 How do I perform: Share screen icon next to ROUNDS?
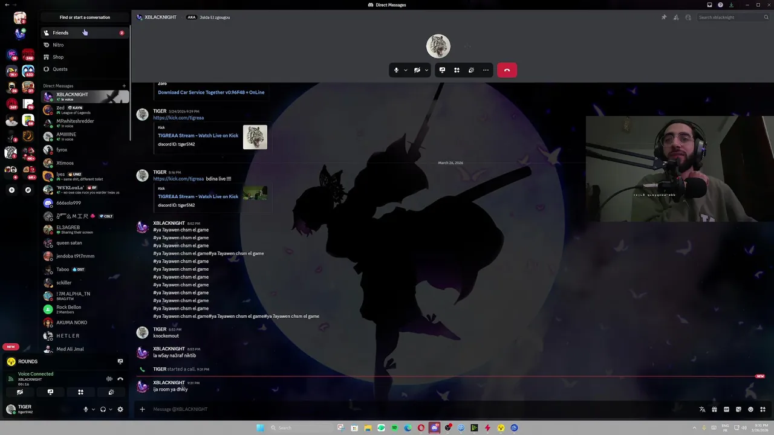[x=120, y=361]
